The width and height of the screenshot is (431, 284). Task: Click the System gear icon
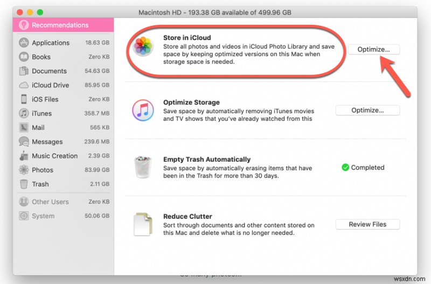[24, 216]
